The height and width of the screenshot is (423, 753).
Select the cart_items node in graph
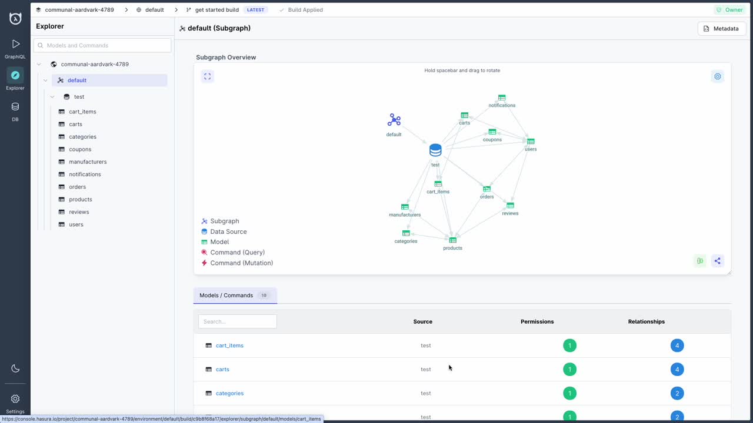[438, 184]
